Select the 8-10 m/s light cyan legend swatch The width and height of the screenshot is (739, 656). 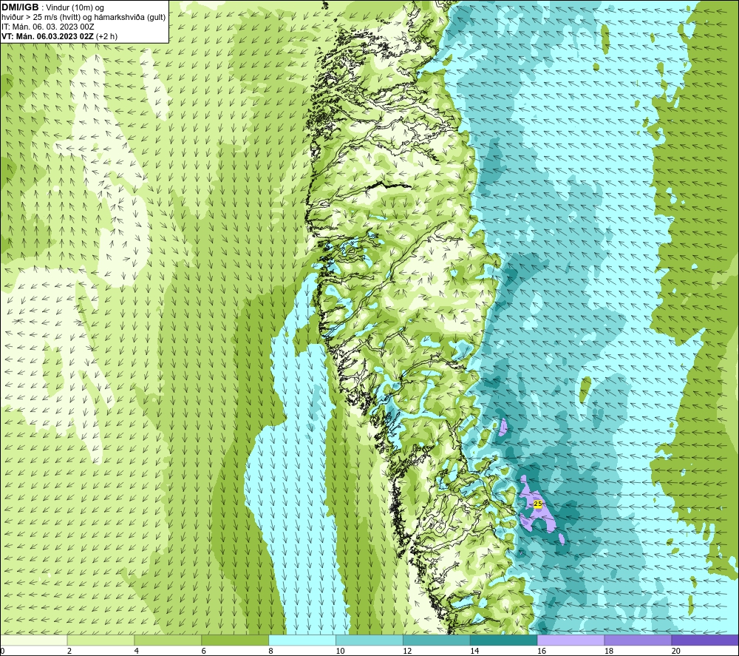tap(302, 640)
